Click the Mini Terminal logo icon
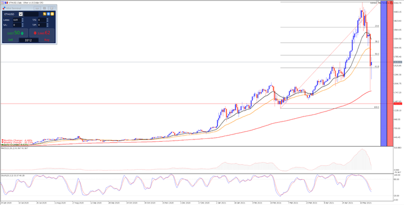This screenshot has width=404, height=205. (4, 8)
